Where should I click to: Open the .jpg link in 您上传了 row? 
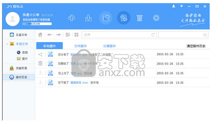[x=76, y=73]
